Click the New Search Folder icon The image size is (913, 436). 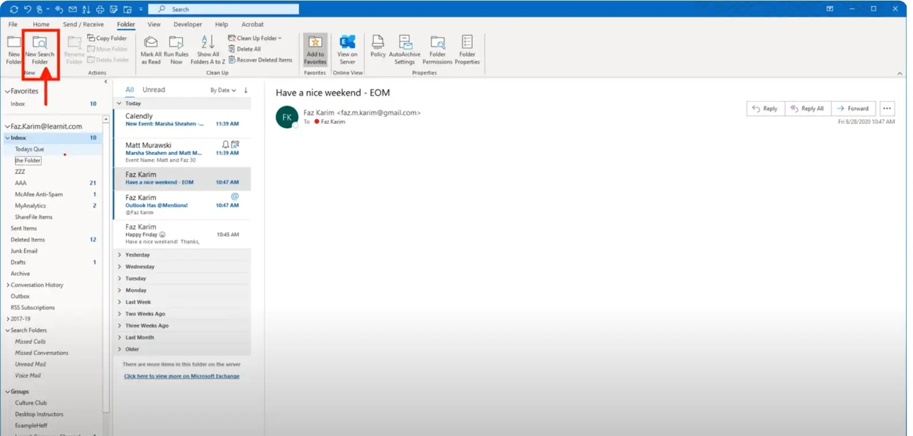tap(40, 43)
